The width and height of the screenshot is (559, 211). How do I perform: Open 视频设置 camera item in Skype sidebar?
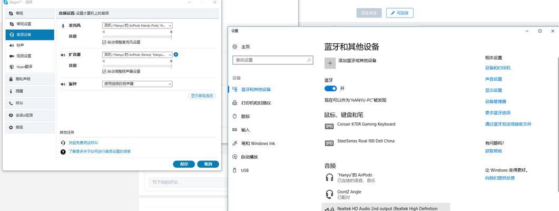tap(30, 56)
